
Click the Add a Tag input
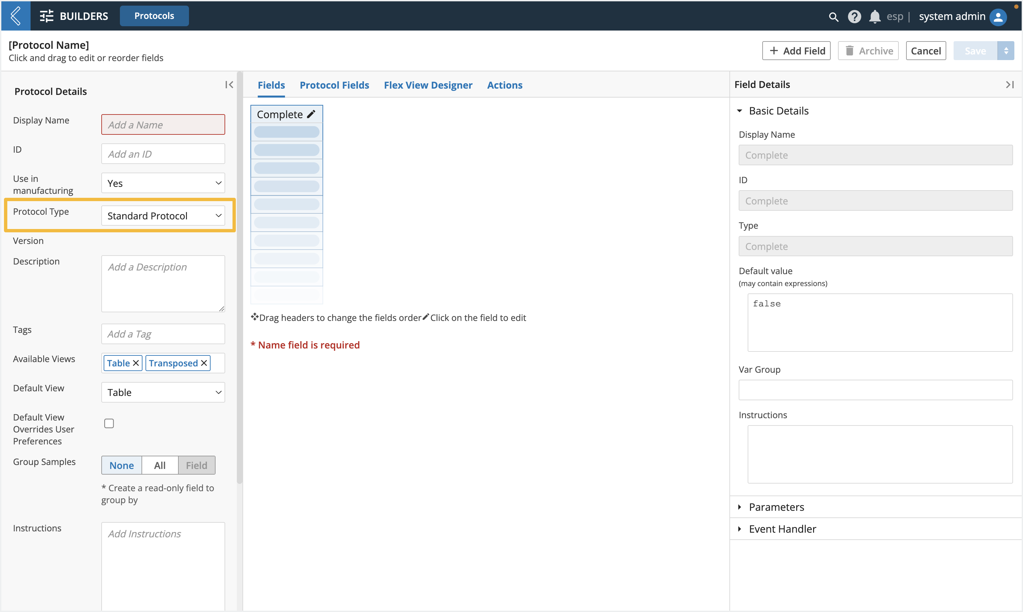tap(163, 334)
